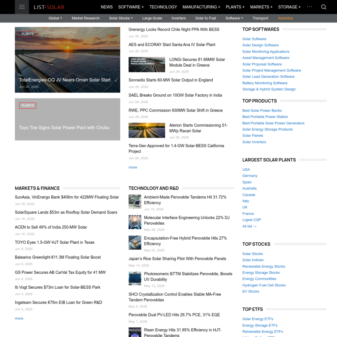Open Battery Monitoring Software sidebar link

[265, 83]
